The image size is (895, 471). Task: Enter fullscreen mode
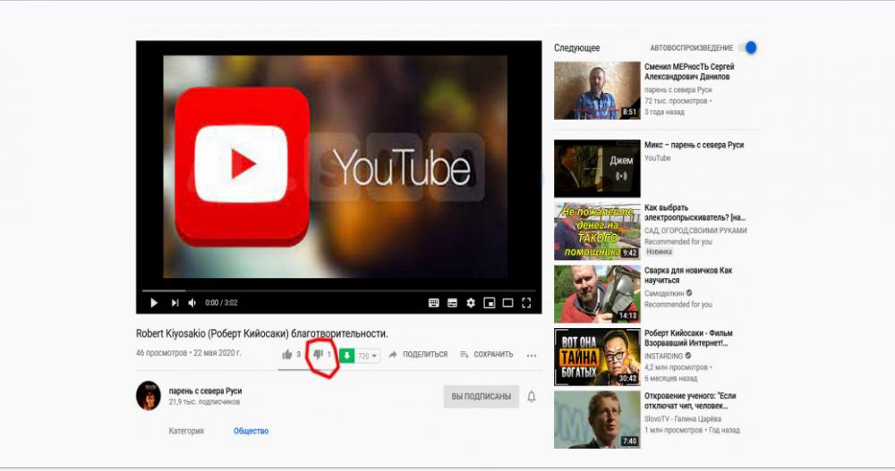pyautogui.click(x=526, y=303)
